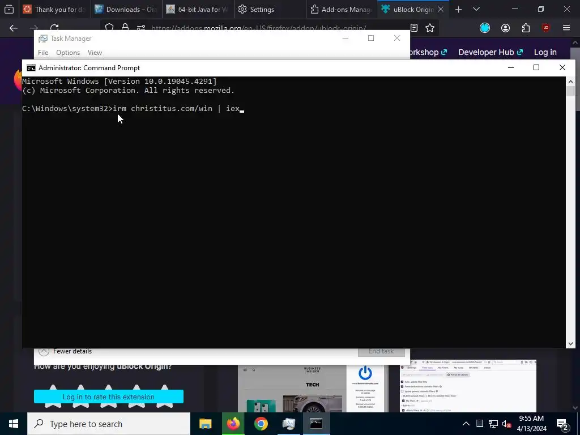Click the blue circular toolbar extension icon
The width and height of the screenshot is (580, 435).
485,28
